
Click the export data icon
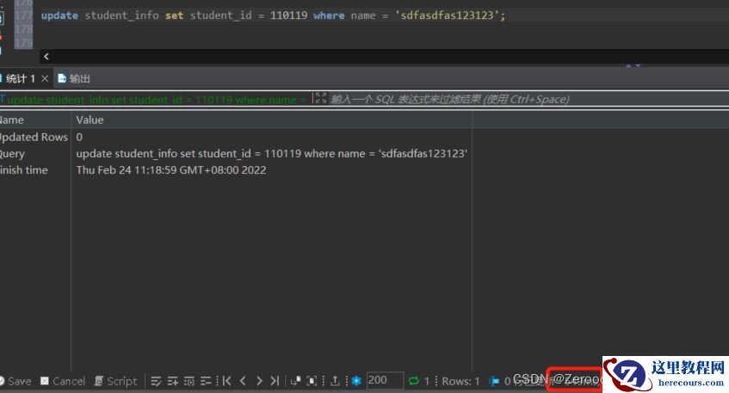coord(335,381)
